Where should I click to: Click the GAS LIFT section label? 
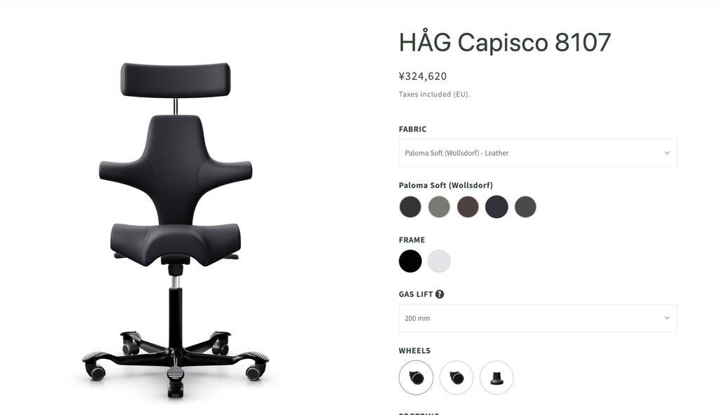point(416,294)
